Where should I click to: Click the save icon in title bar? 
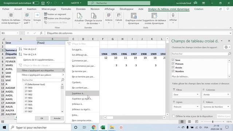43,3
